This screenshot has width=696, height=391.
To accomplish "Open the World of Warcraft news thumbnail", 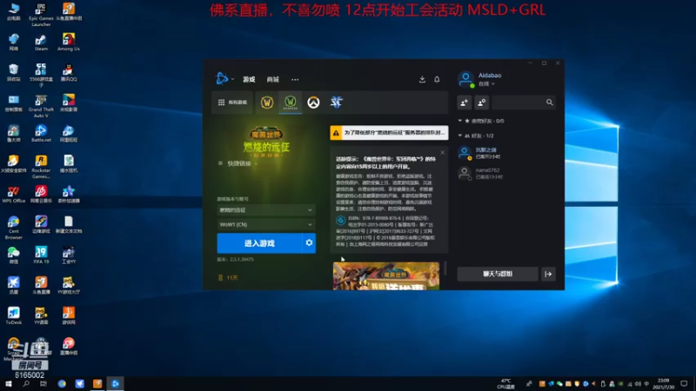I will pos(386,275).
